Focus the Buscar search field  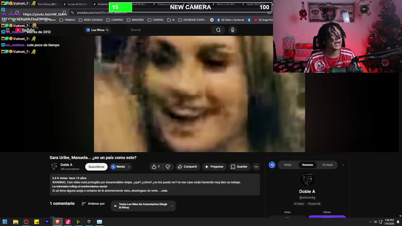(x=170, y=30)
